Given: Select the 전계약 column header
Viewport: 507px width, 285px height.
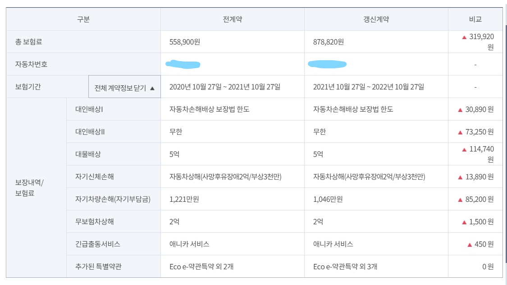Looking at the screenshot, I should tap(233, 19).
